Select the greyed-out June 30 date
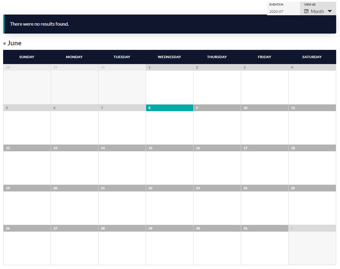This screenshot has width=340, height=269. 103,67
